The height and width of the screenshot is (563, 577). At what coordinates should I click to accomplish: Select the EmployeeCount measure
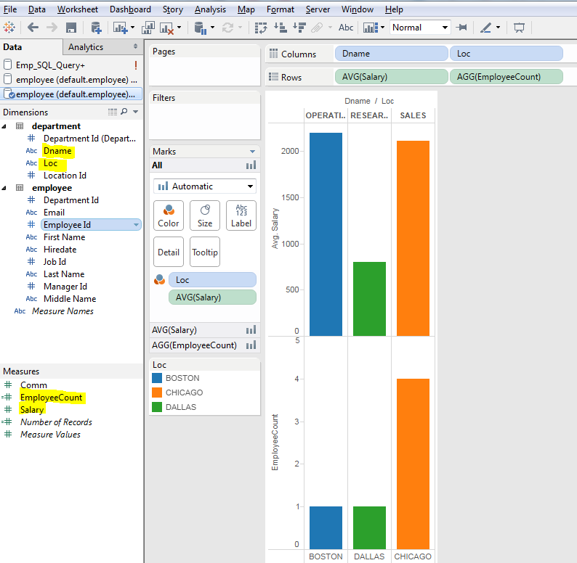pos(51,398)
